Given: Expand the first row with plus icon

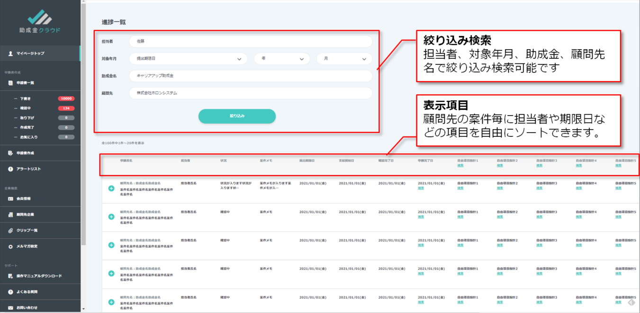Looking at the screenshot, I should point(111,188).
